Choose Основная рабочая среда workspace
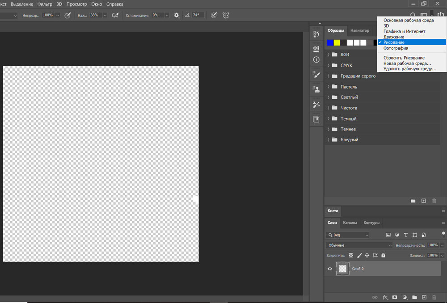This screenshot has height=303, width=447. [x=409, y=20]
